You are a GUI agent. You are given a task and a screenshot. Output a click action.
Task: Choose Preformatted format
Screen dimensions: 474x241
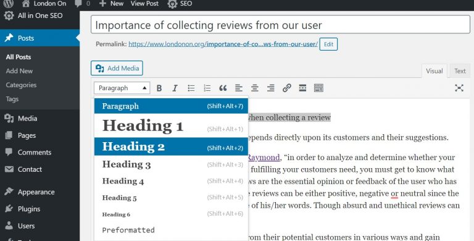pos(171,230)
